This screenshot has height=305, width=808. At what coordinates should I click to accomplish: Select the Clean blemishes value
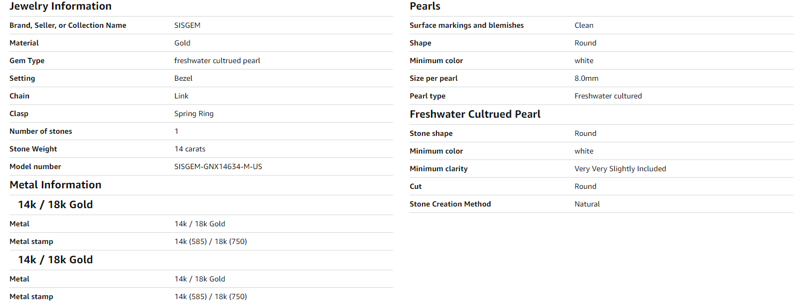click(584, 25)
